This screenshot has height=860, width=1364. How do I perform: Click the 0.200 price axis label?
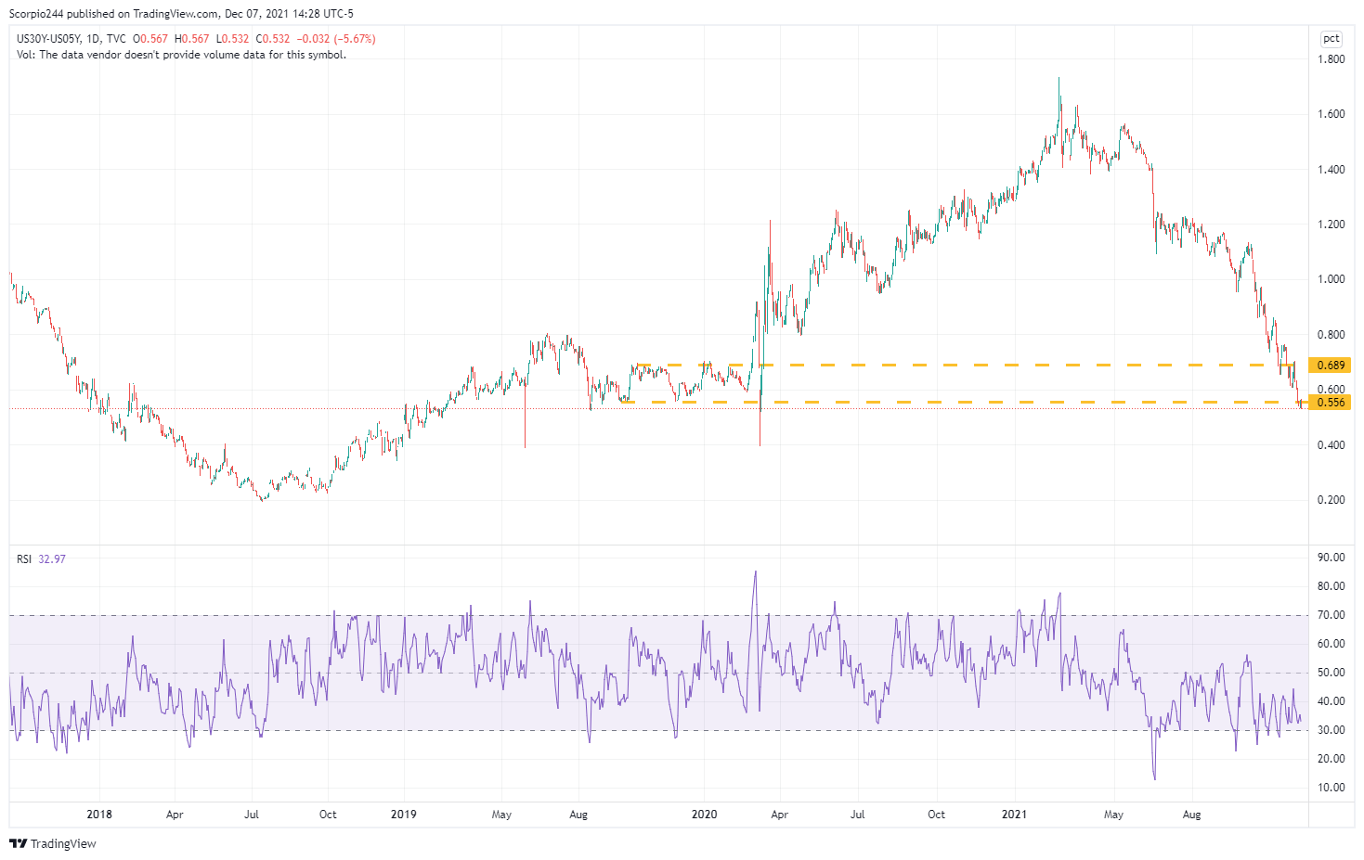pyautogui.click(x=1331, y=500)
